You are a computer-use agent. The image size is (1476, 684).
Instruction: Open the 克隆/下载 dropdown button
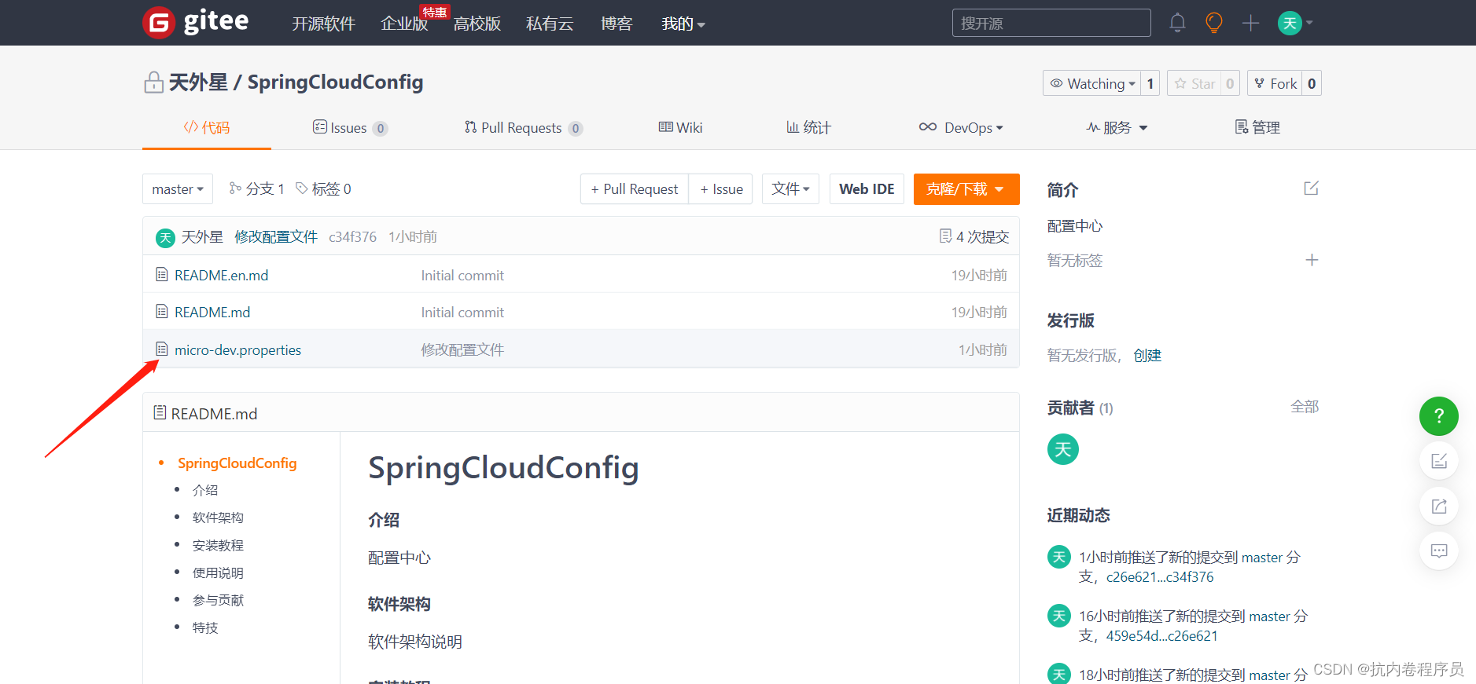(x=966, y=189)
